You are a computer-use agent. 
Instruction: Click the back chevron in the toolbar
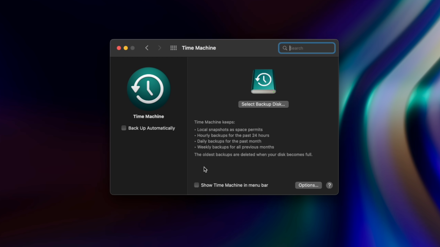pyautogui.click(x=147, y=48)
